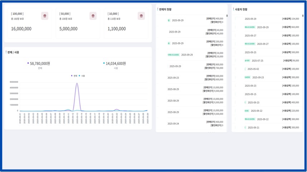
Task: Click the 사용처 현황 list scrollbar
Action: pos(303,16)
